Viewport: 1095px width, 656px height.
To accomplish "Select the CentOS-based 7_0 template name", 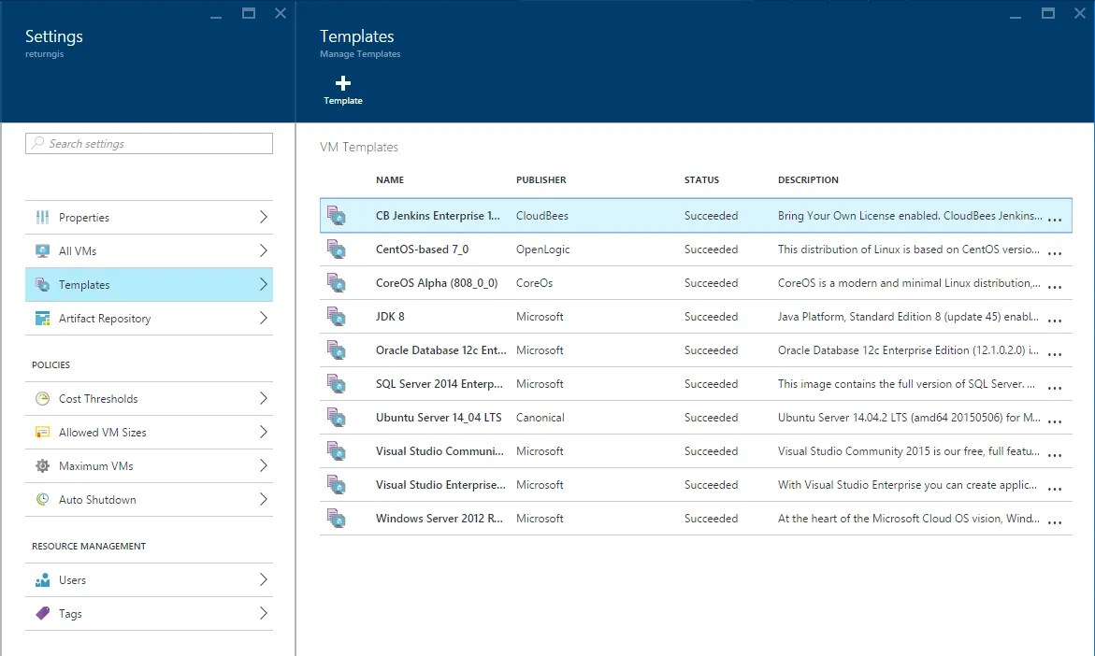I will 422,250.
